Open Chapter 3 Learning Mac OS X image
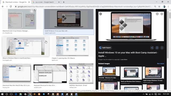The image size is (171, 96). pyautogui.click(x=72, y=46)
